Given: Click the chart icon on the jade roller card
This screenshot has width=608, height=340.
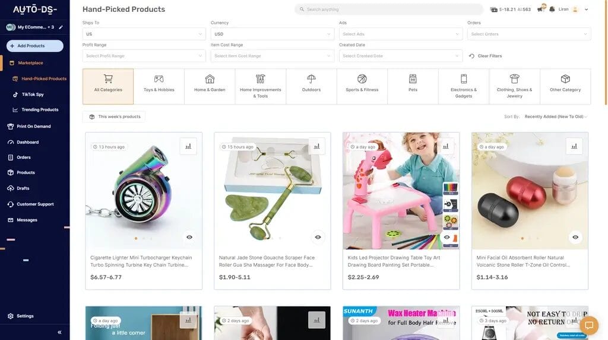Looking at the screenshot, I should pos(316,146).
